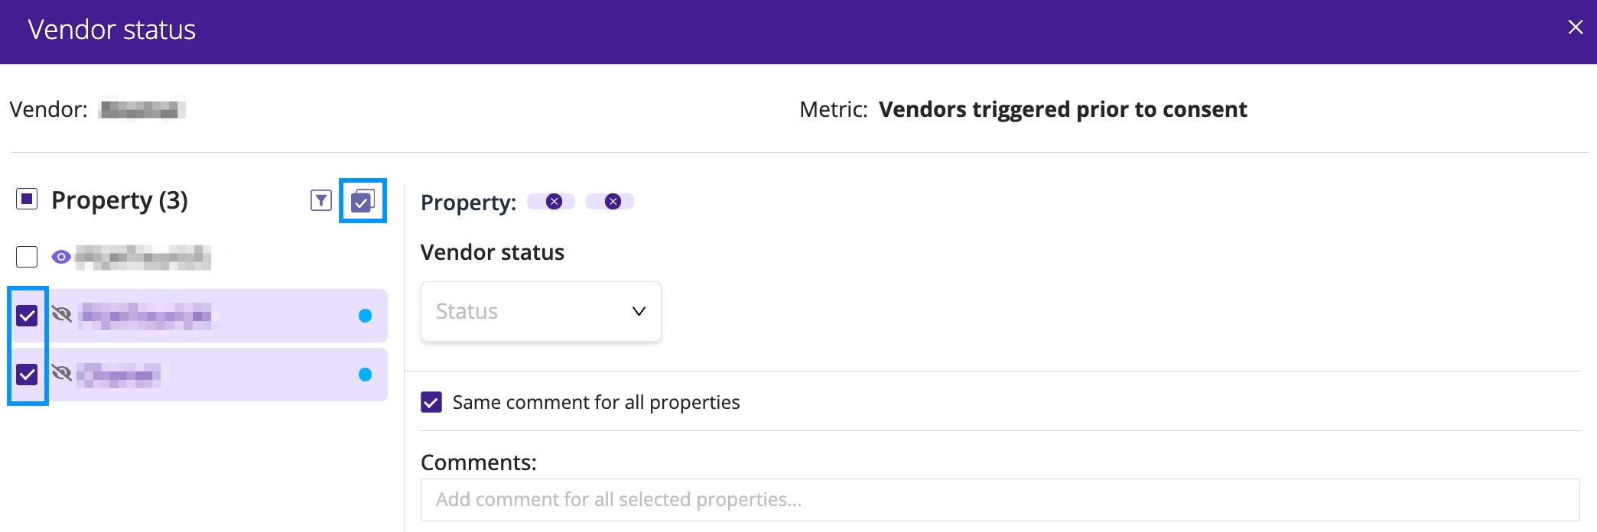The width and height of the screenshot is (1597, 532).
Task: Close the Vendor status dialog
Action: point(1575,27)
